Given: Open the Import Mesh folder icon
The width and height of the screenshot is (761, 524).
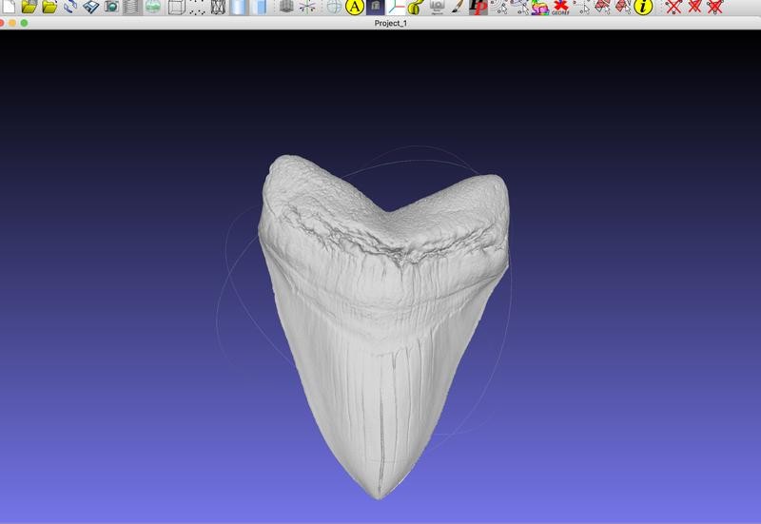Looking at the screenshot, I should coord(49,7).
